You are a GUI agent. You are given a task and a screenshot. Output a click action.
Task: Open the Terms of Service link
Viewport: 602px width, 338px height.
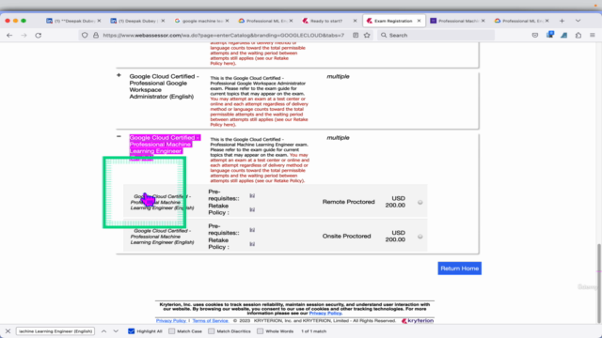click(211, 320)
